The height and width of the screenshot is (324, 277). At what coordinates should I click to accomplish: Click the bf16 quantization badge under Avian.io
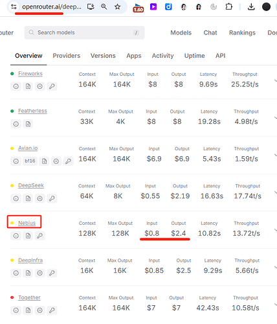(30, 161)
